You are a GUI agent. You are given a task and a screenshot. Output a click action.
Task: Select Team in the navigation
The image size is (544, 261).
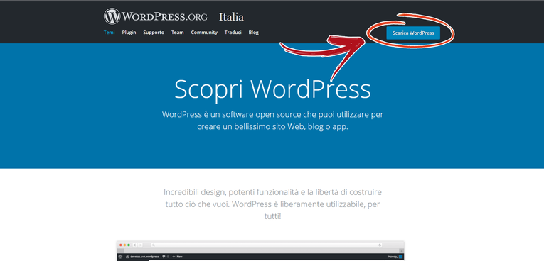pos(177,33)
